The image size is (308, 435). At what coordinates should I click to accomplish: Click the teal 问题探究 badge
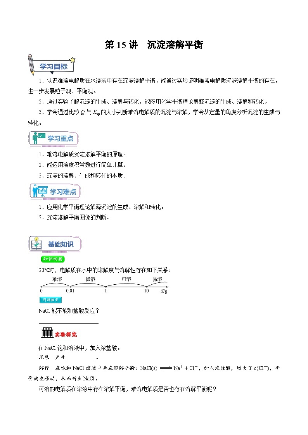[x=50, y=300]
